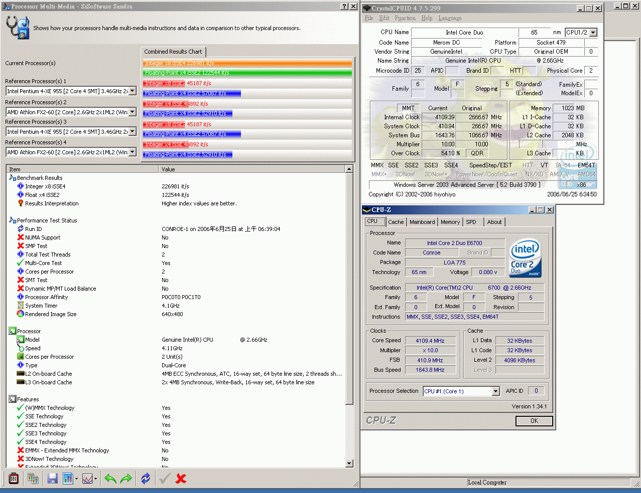Click Internal Clock current value 4109.39
This screenshot has height=493, width=641.
tap(439, 117)
